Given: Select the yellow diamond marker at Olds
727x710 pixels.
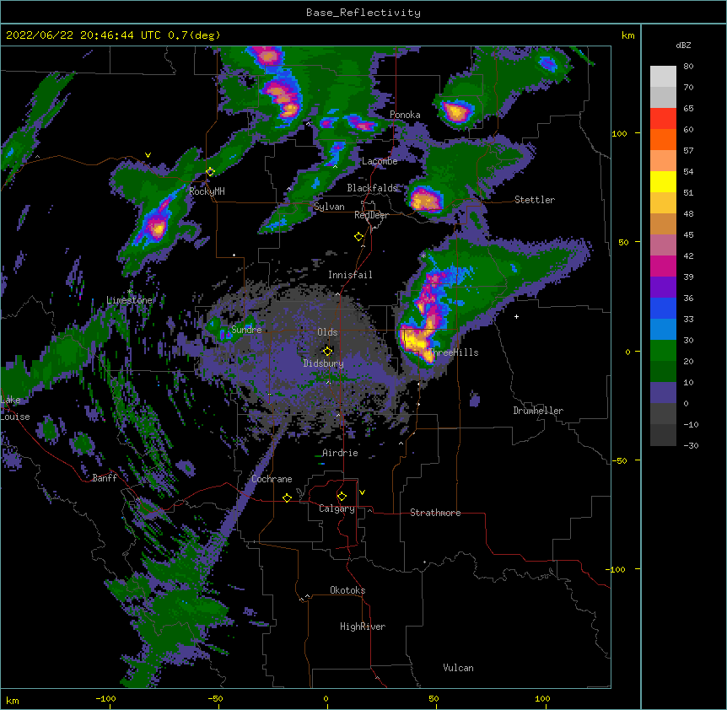Looking at the screenshot, I should 327,351.
